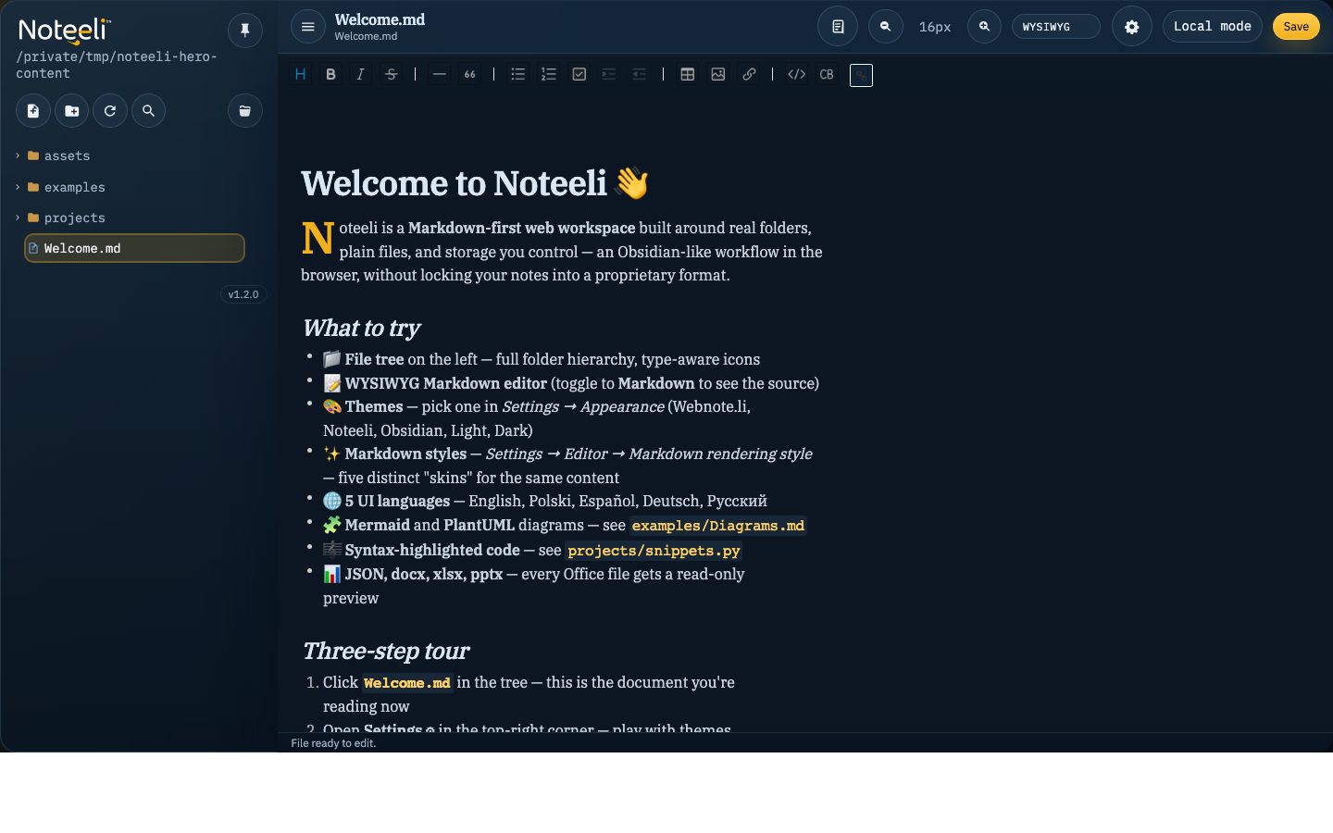Insert a hyperlink

tap(750, 75)
